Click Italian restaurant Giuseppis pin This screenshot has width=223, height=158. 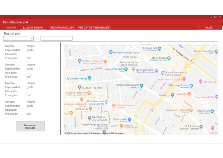pyautogui.click(x=114, y=106)
